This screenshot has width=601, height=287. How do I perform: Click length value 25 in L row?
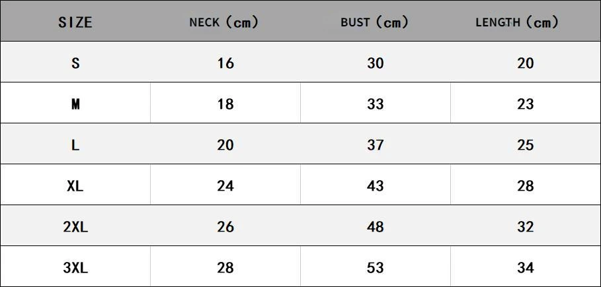point(526,145)
